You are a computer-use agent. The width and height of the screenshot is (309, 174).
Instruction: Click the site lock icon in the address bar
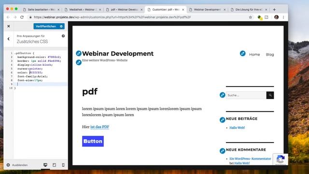pyautogui.click(x=30, y=17)
